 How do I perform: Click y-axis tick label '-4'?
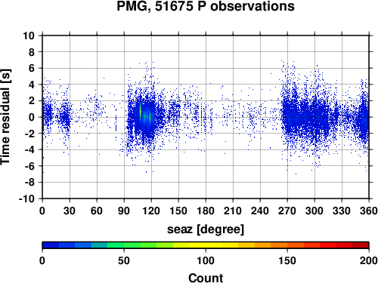[29, 149]
